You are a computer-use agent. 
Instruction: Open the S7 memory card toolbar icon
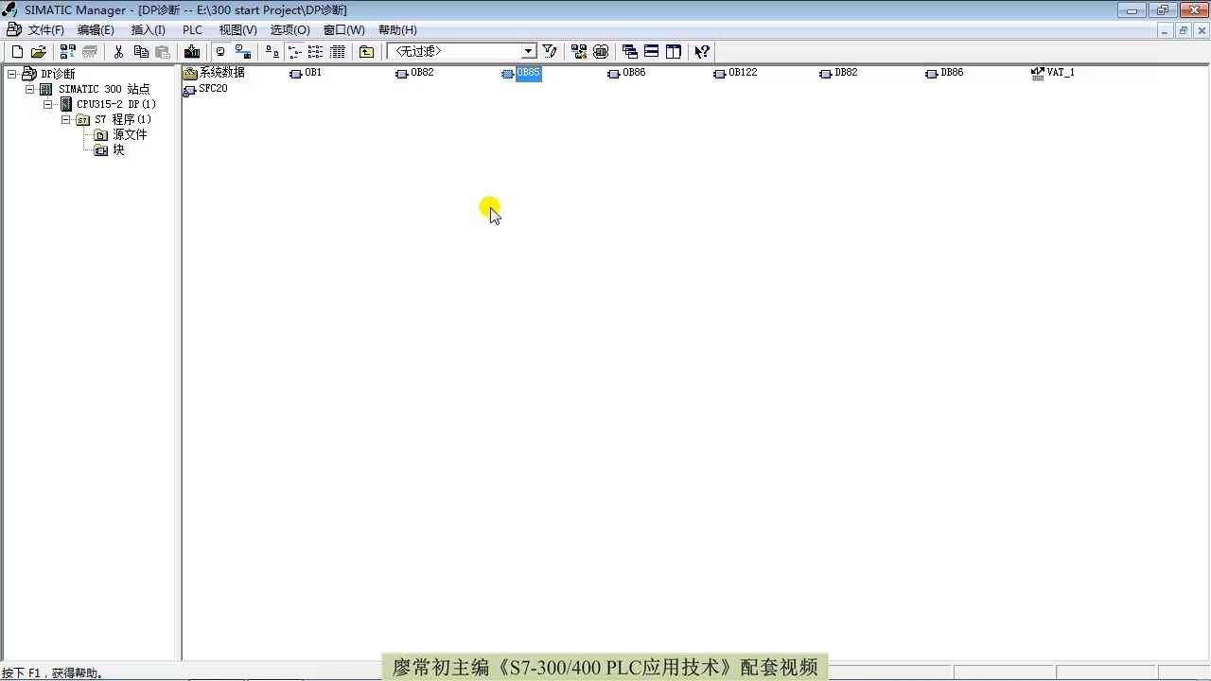[x=90, y=52]
